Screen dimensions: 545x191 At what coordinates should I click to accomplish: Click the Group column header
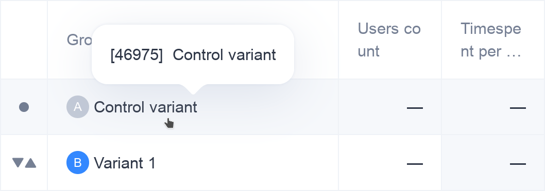tap(79, 40)
